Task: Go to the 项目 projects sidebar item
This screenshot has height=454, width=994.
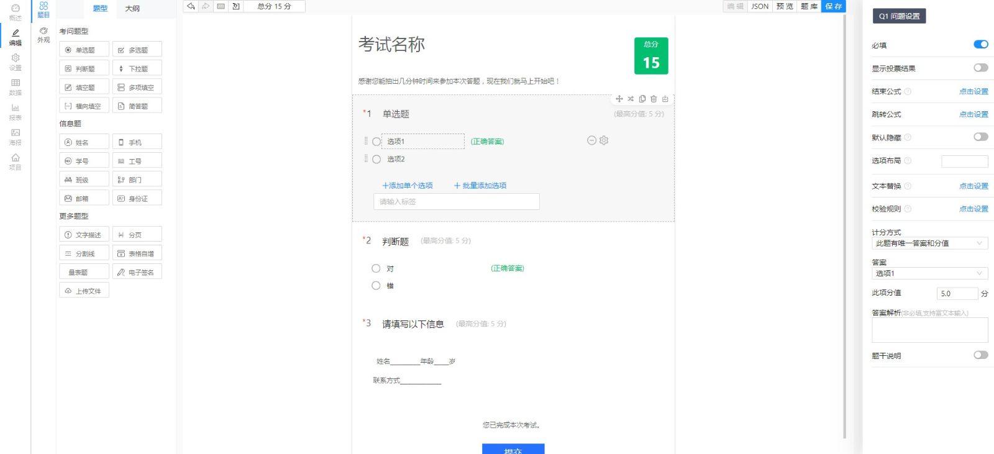Action: tap(15, 161)
